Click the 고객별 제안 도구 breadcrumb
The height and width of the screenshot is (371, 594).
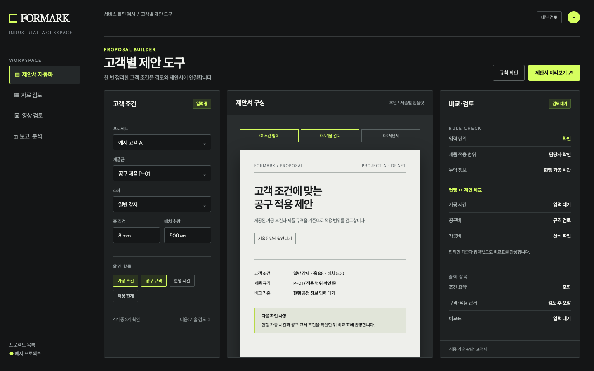[157, 14]
